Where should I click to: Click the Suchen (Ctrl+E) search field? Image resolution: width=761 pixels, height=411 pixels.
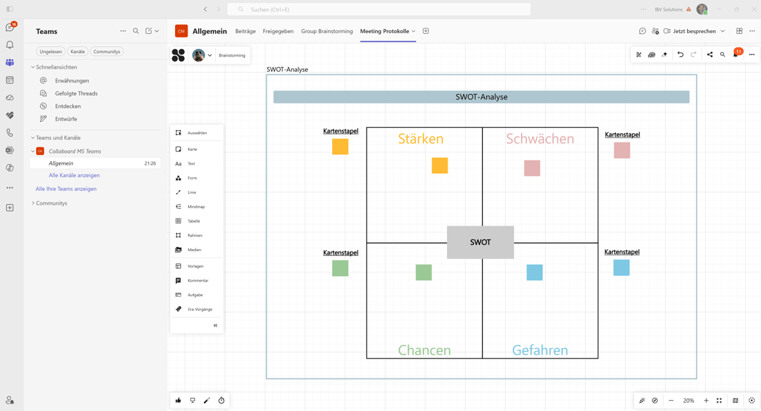[x=379, y=8]
